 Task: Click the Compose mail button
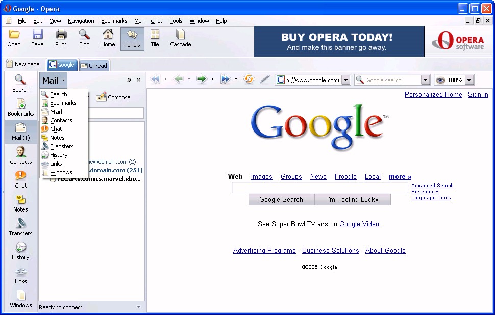[x=113, y=97]
